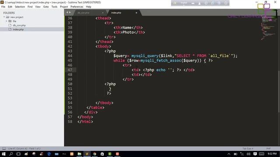Expand the file folder arrow
This screenshot has height=157, width=280.
click(7, 21)
